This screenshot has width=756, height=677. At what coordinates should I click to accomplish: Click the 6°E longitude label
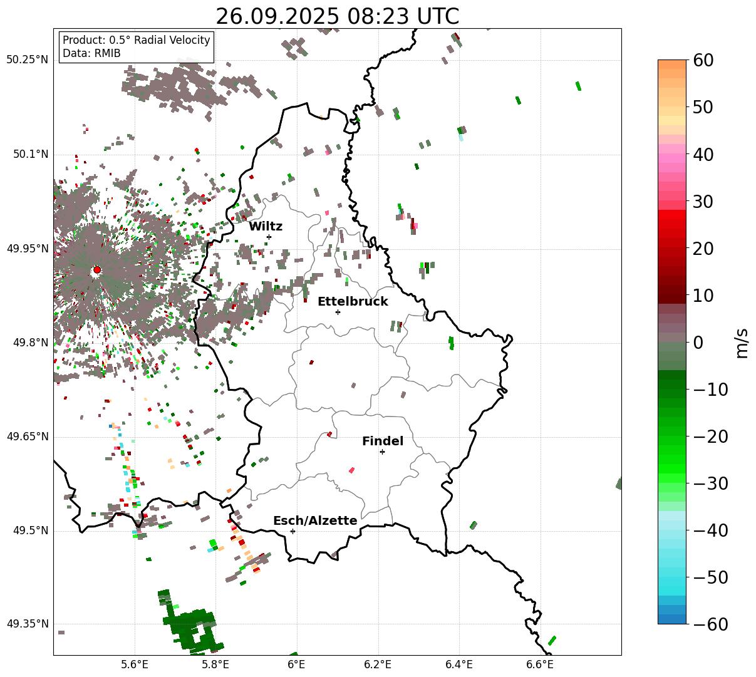(x=297, y=664)
